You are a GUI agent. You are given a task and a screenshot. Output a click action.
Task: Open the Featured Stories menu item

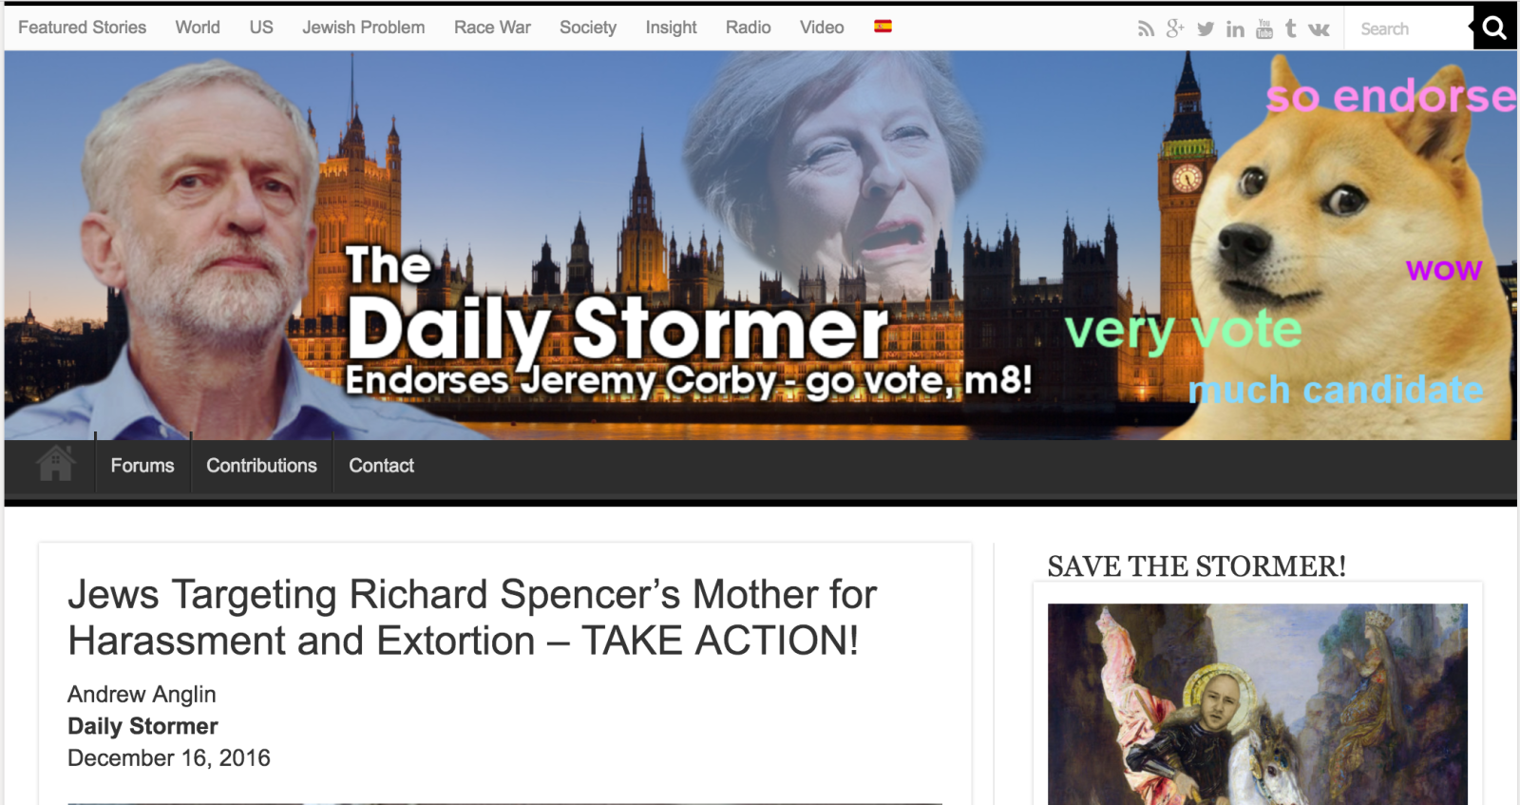83,28
